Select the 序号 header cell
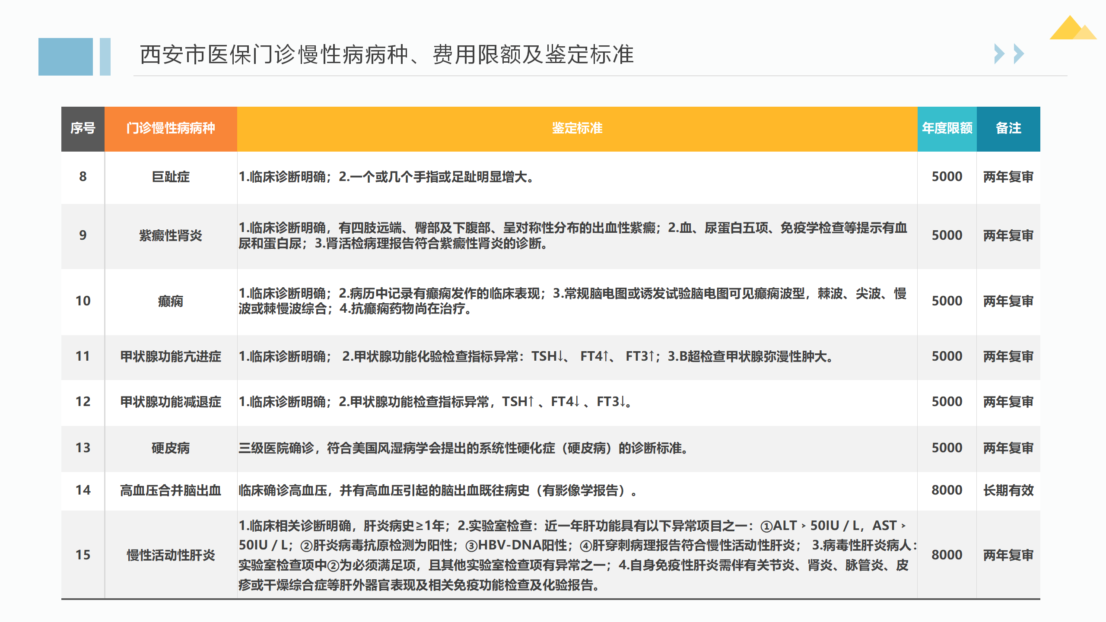The image size is (1106, 622). coord(83,128)
